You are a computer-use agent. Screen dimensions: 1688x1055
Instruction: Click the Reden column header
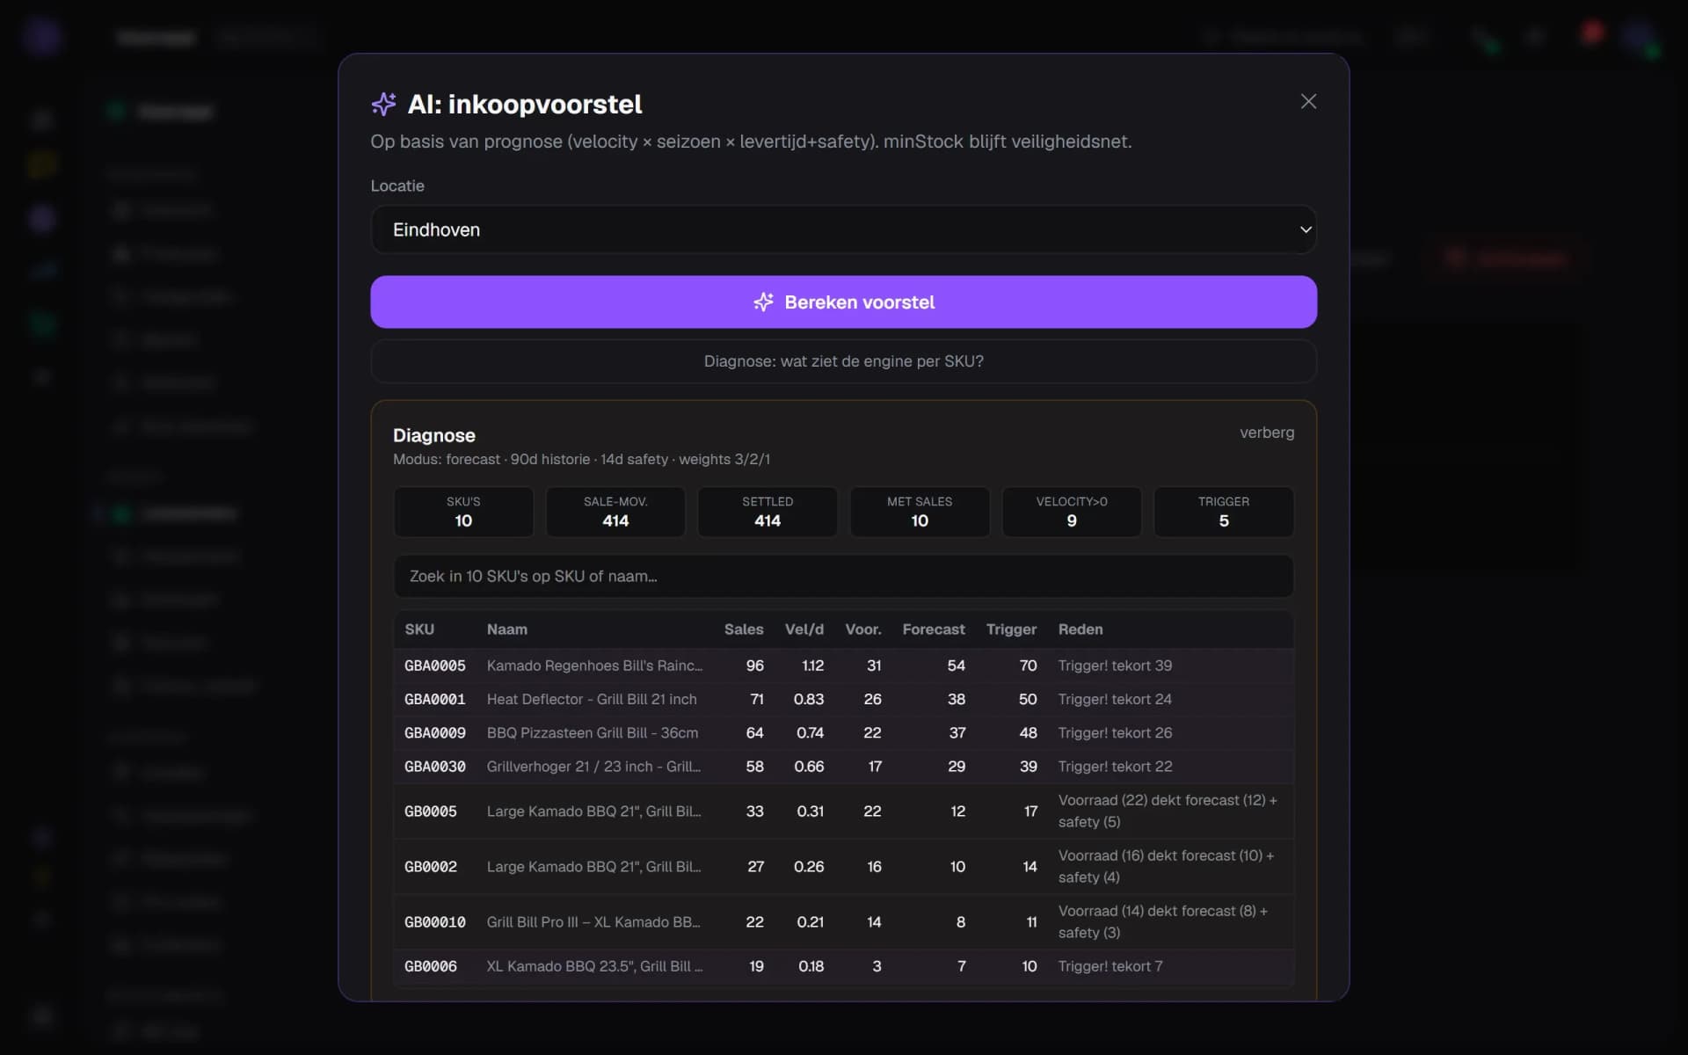click(x=1080, y=629)
